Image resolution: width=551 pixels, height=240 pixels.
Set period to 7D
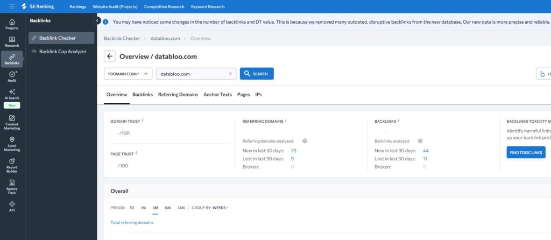pyautogui.click(x=132, y=208)
